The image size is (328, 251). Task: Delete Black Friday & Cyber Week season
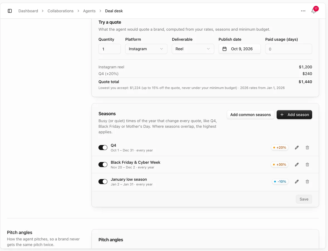[x=307, y=165]
